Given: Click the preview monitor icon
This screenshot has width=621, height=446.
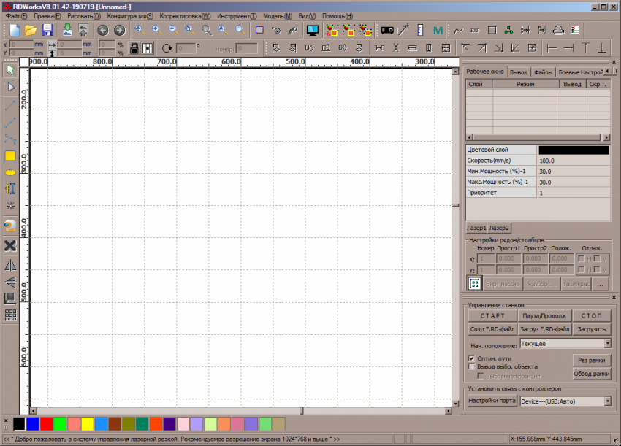Looking at the screenshot, I should tap(313, 30).
